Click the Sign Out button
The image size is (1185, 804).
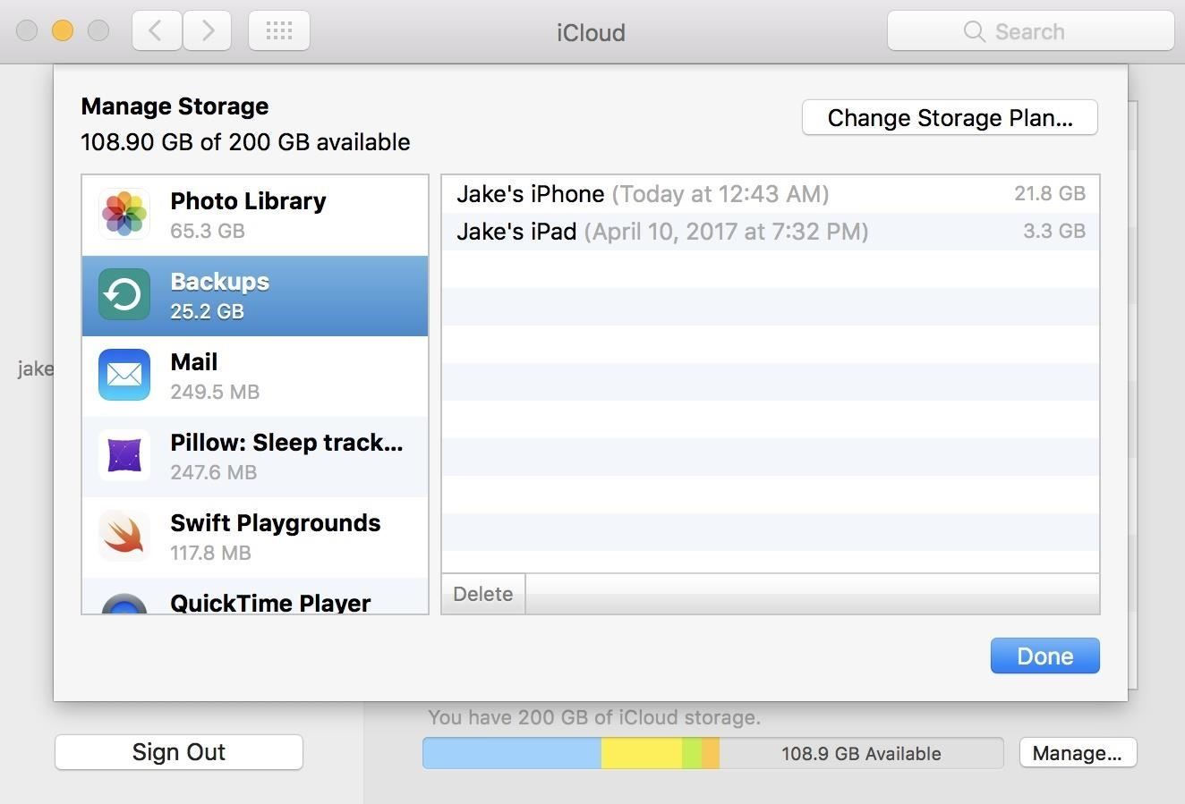178,752
